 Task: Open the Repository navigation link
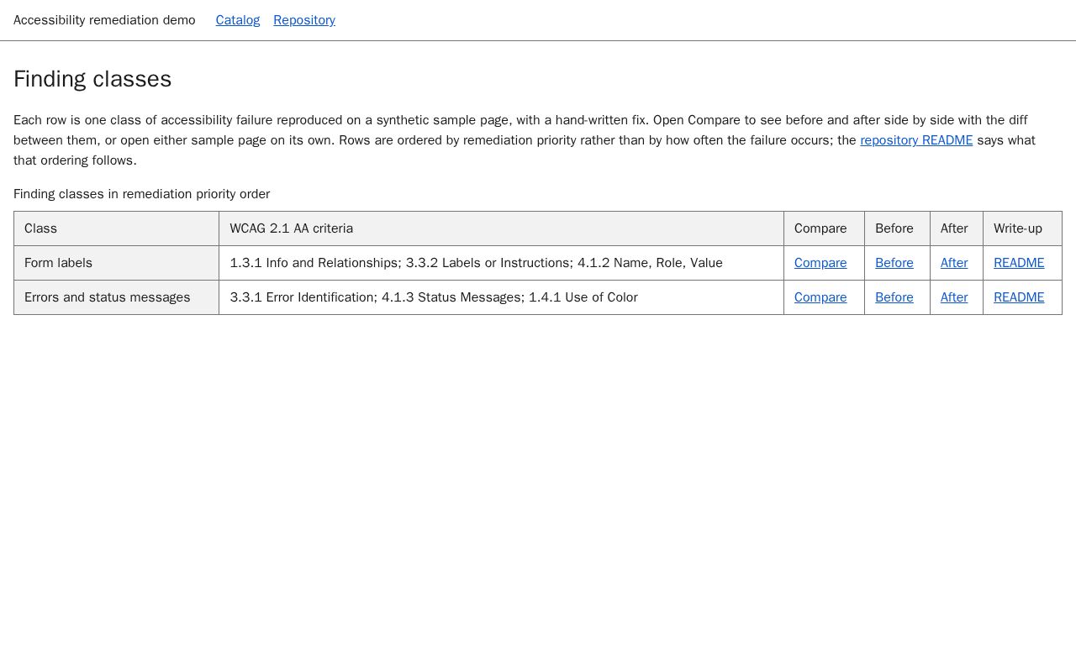tap(304, 20)
